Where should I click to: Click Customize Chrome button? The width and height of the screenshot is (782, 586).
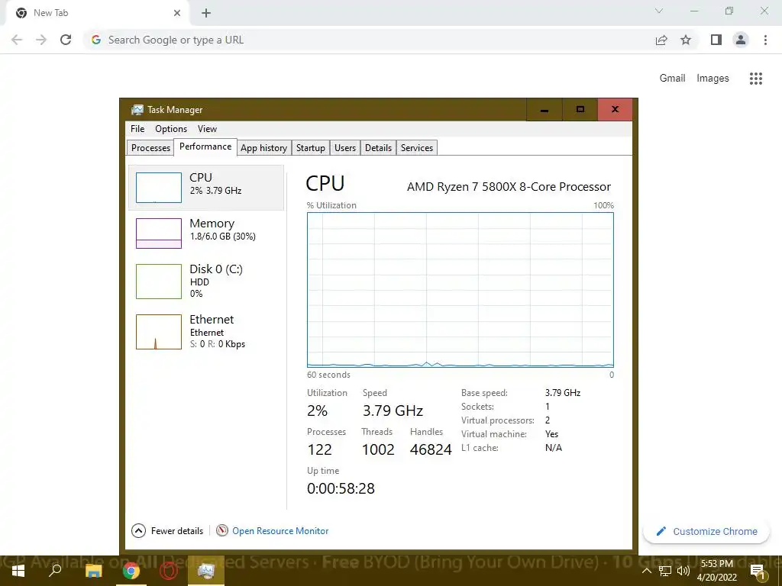tap(706, 531)
